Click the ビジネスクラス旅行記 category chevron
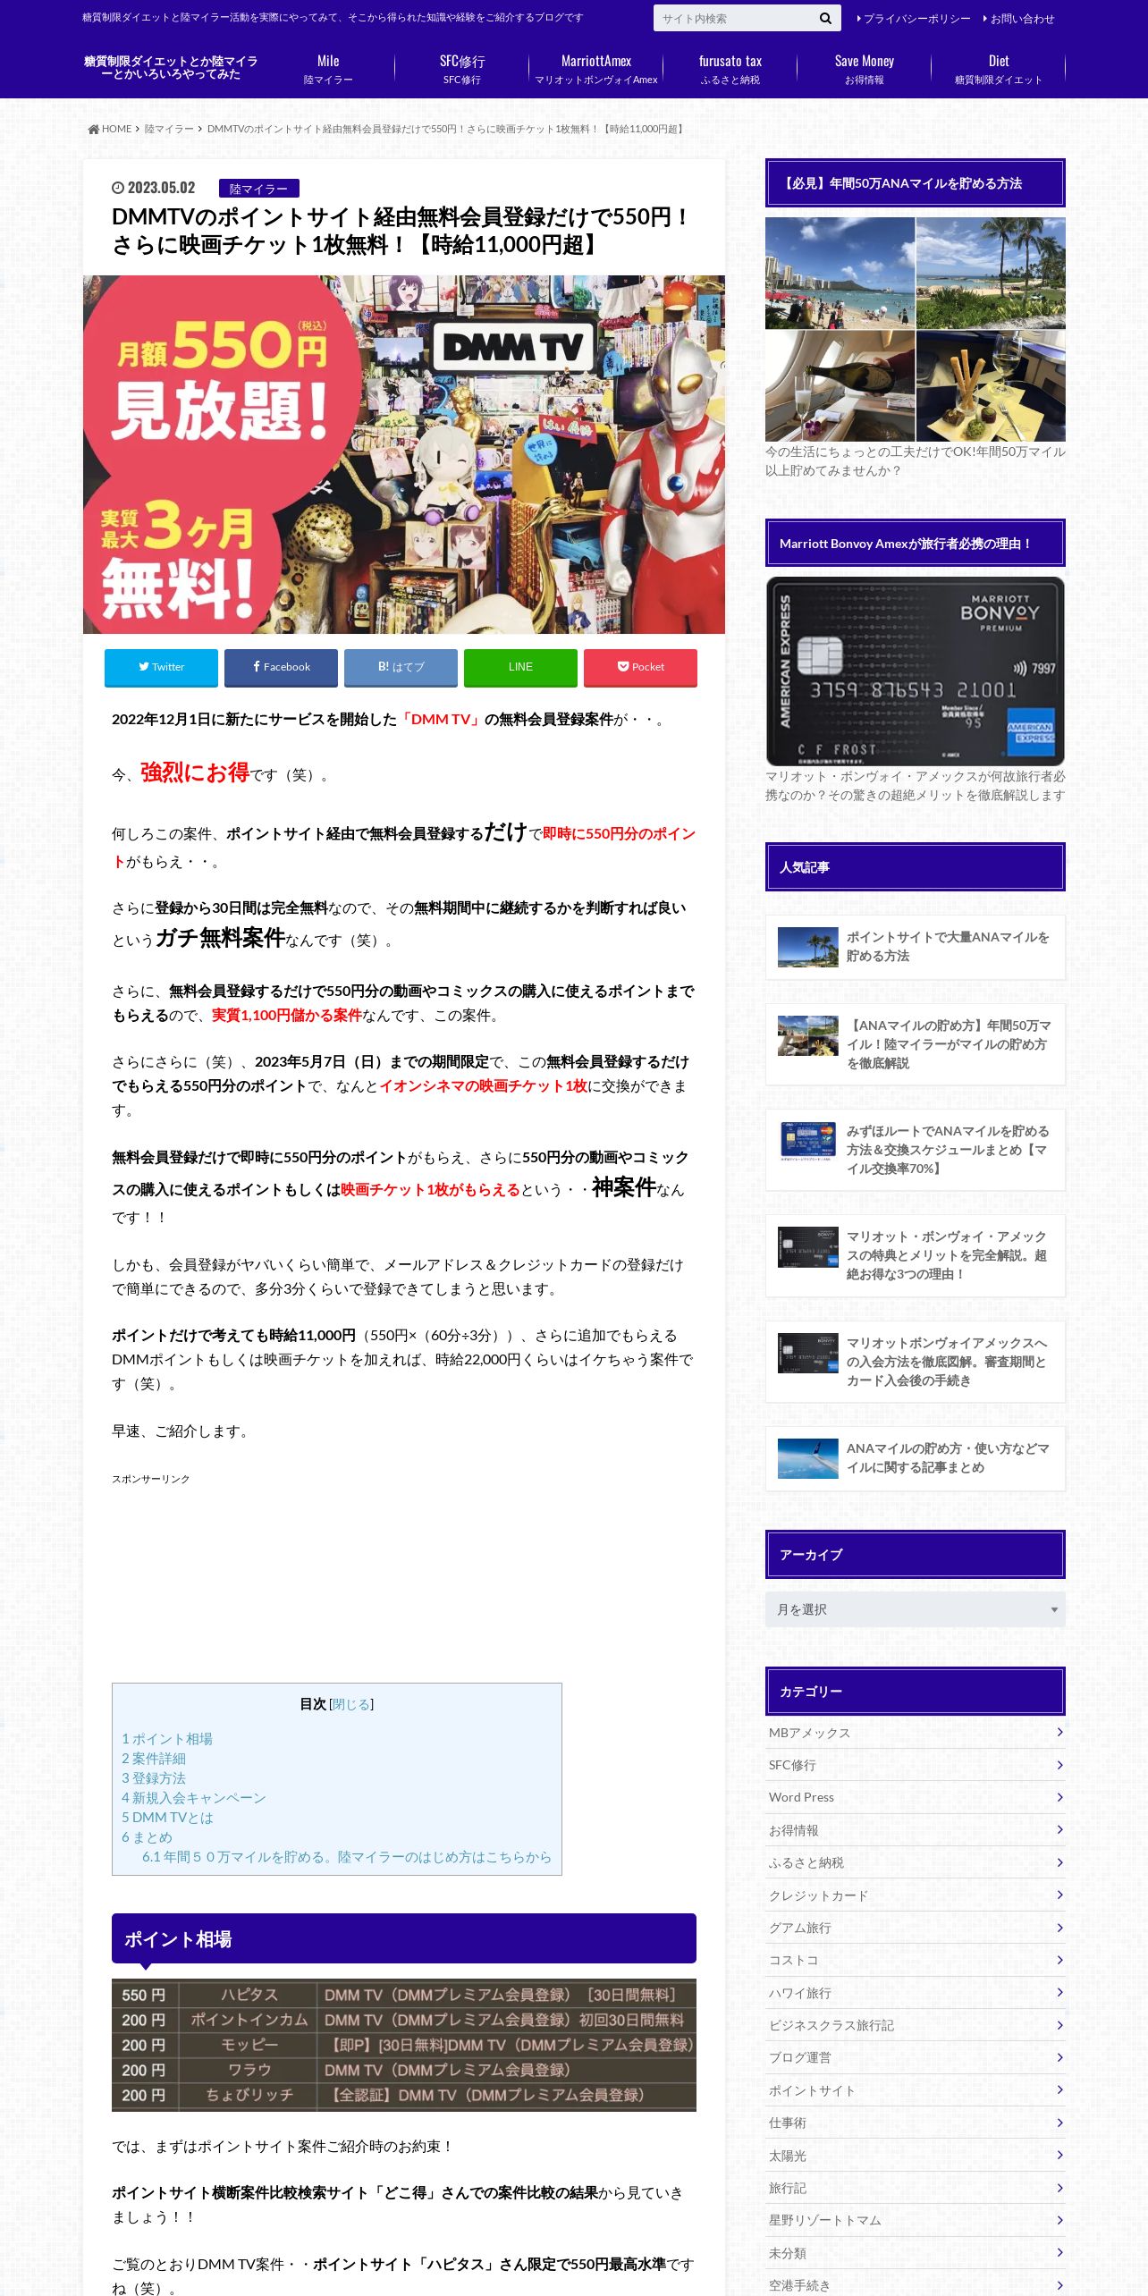 (1059, 2025)
